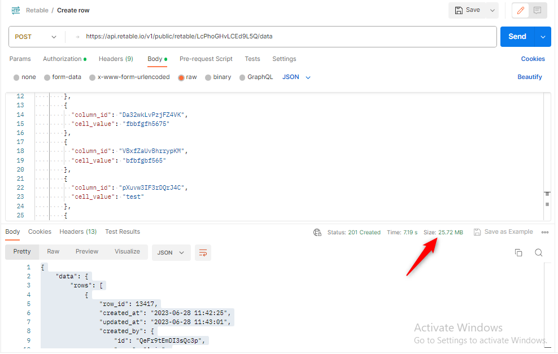The width and height of the screenshot is (558, 354).
Task: Select the Visualize response view
Action: pyautogui.click(x=127, y=252)
